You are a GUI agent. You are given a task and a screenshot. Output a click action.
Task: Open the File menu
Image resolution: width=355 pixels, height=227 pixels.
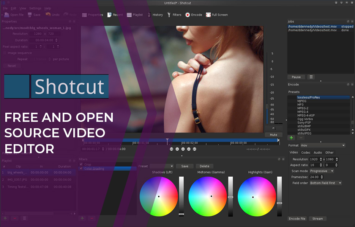(5, 8)
